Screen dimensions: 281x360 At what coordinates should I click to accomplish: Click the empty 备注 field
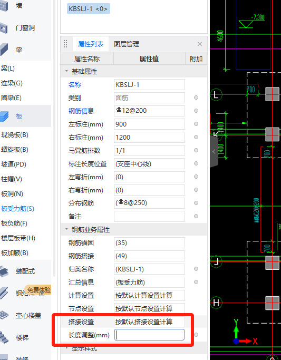149,216
